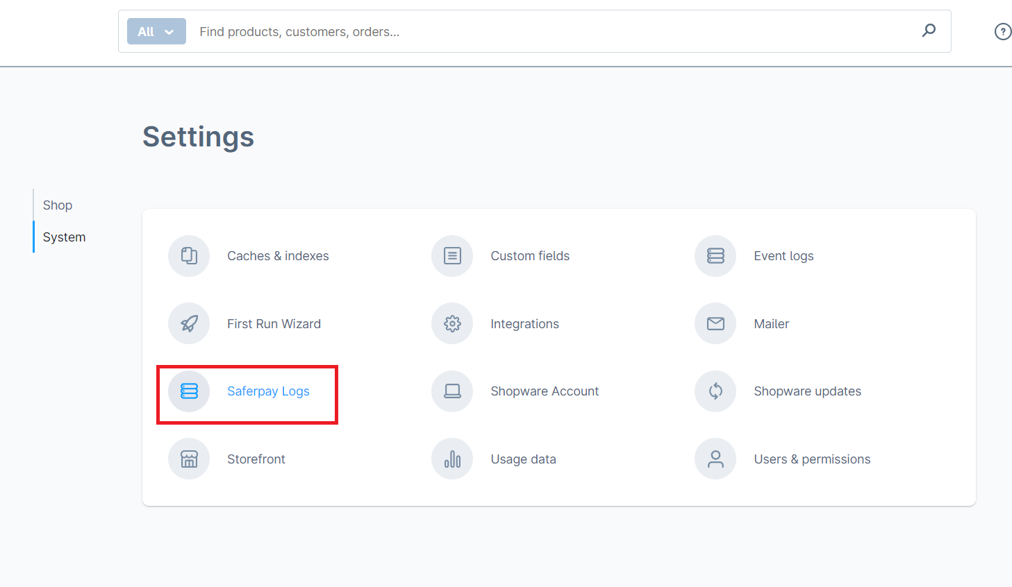Go to Users & permissions text link
The image size is (1012, 587).
812,459
